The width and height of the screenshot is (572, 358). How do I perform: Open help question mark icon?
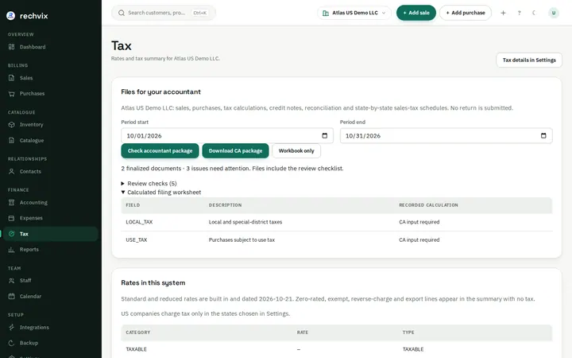[519, 13]
